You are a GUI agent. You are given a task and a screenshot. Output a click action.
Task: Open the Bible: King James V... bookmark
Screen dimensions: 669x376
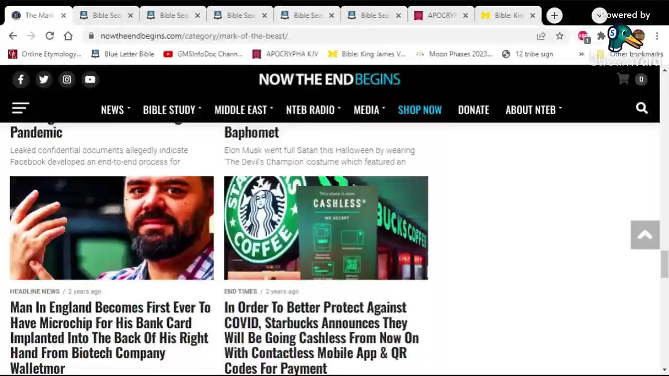(367, 54)
